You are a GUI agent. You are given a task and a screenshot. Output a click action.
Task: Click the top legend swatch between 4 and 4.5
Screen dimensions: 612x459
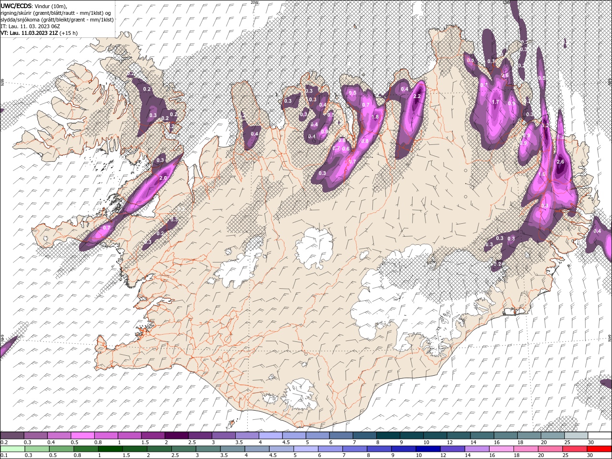coord(270,436)
